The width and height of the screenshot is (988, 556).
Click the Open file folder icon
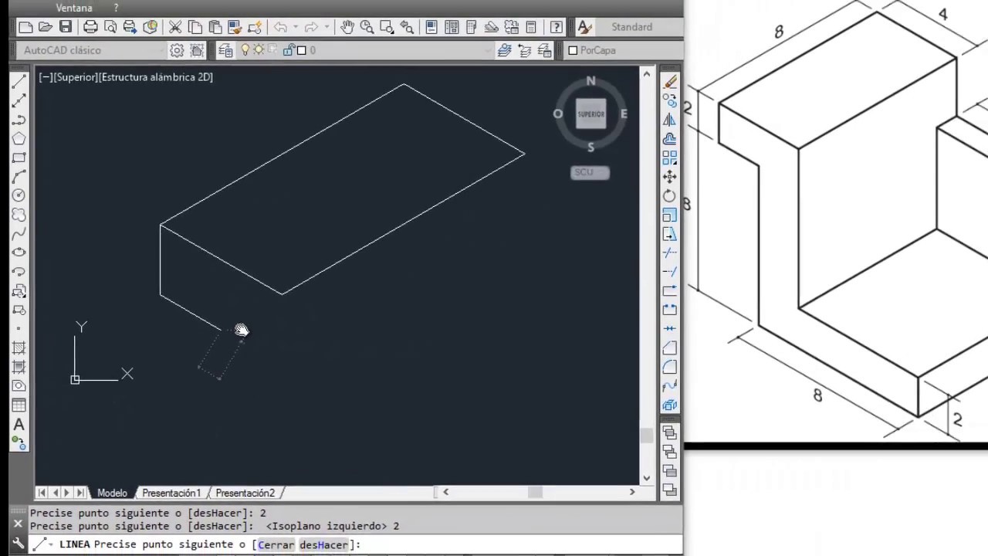46,27
